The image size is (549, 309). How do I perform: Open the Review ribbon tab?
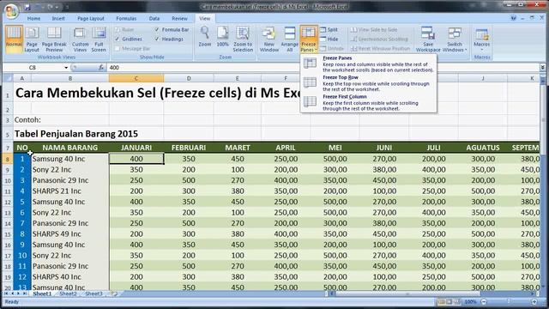click(x=179, y=19)
